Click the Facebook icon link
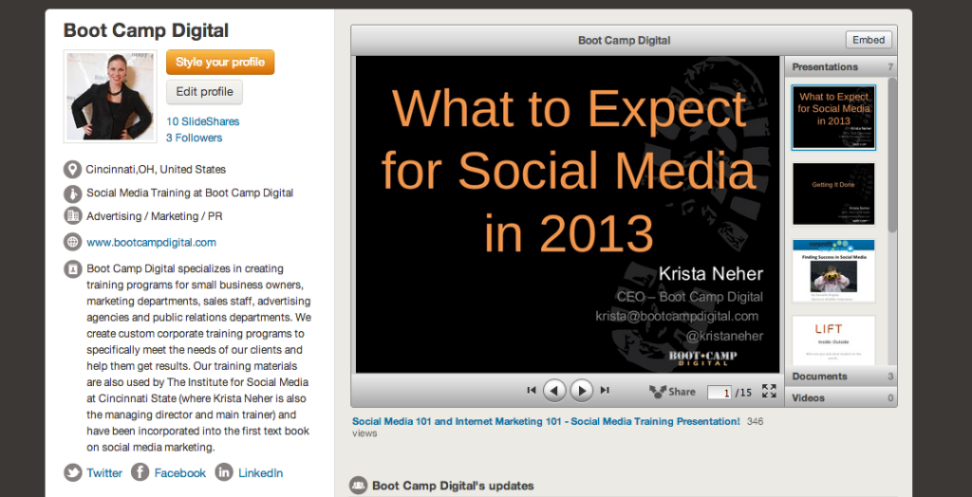The image size is (972, 497). 140,472
